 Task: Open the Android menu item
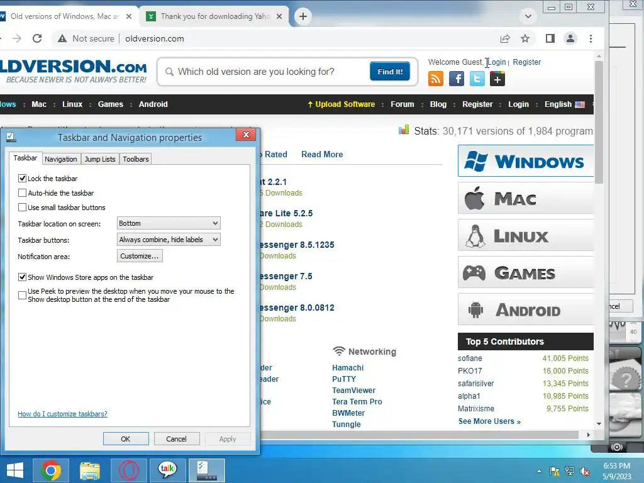(153, 104)
